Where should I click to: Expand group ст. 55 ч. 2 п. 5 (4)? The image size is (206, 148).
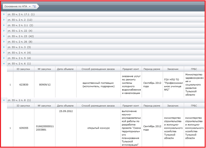pos(4,58)
